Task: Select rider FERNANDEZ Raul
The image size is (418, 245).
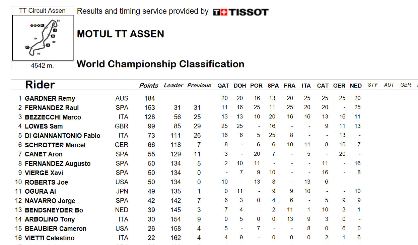Action: click(x=52, y=108)
